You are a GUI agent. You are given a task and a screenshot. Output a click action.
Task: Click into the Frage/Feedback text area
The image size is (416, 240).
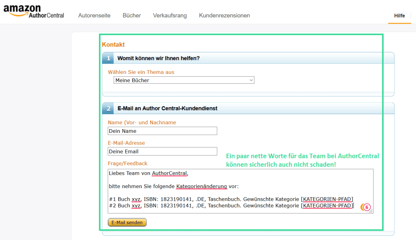pyautogui.click(x=240, y=191)
